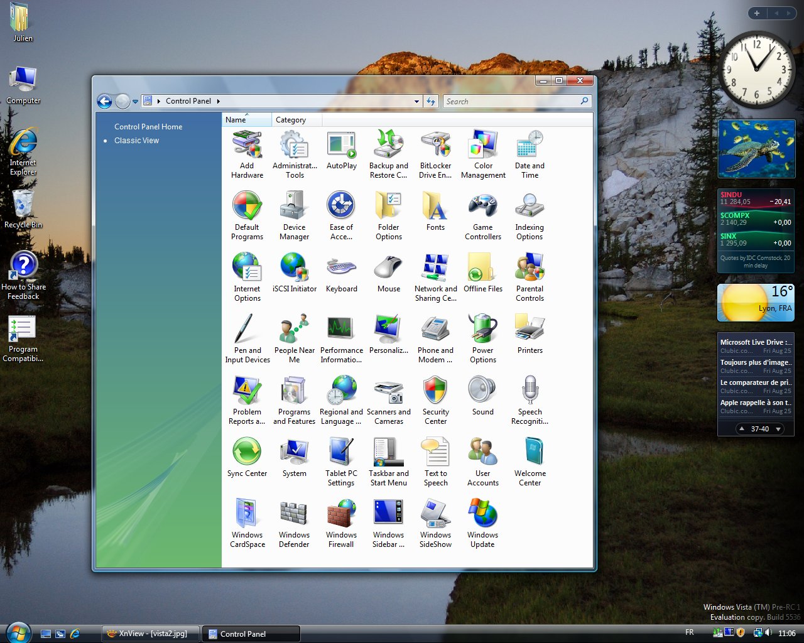The image size is (804, 643).
Task: Open Taskbar and Start Menu
Action: coord(388,462)
